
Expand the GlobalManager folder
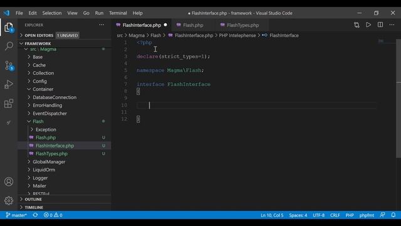point(64,162)
